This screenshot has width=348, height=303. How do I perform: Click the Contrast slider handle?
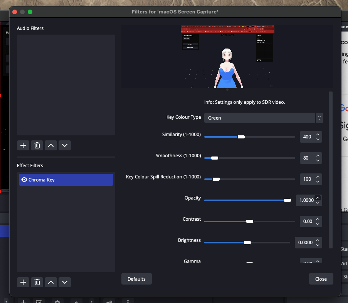pyautogui.click(x=250, y=221)
